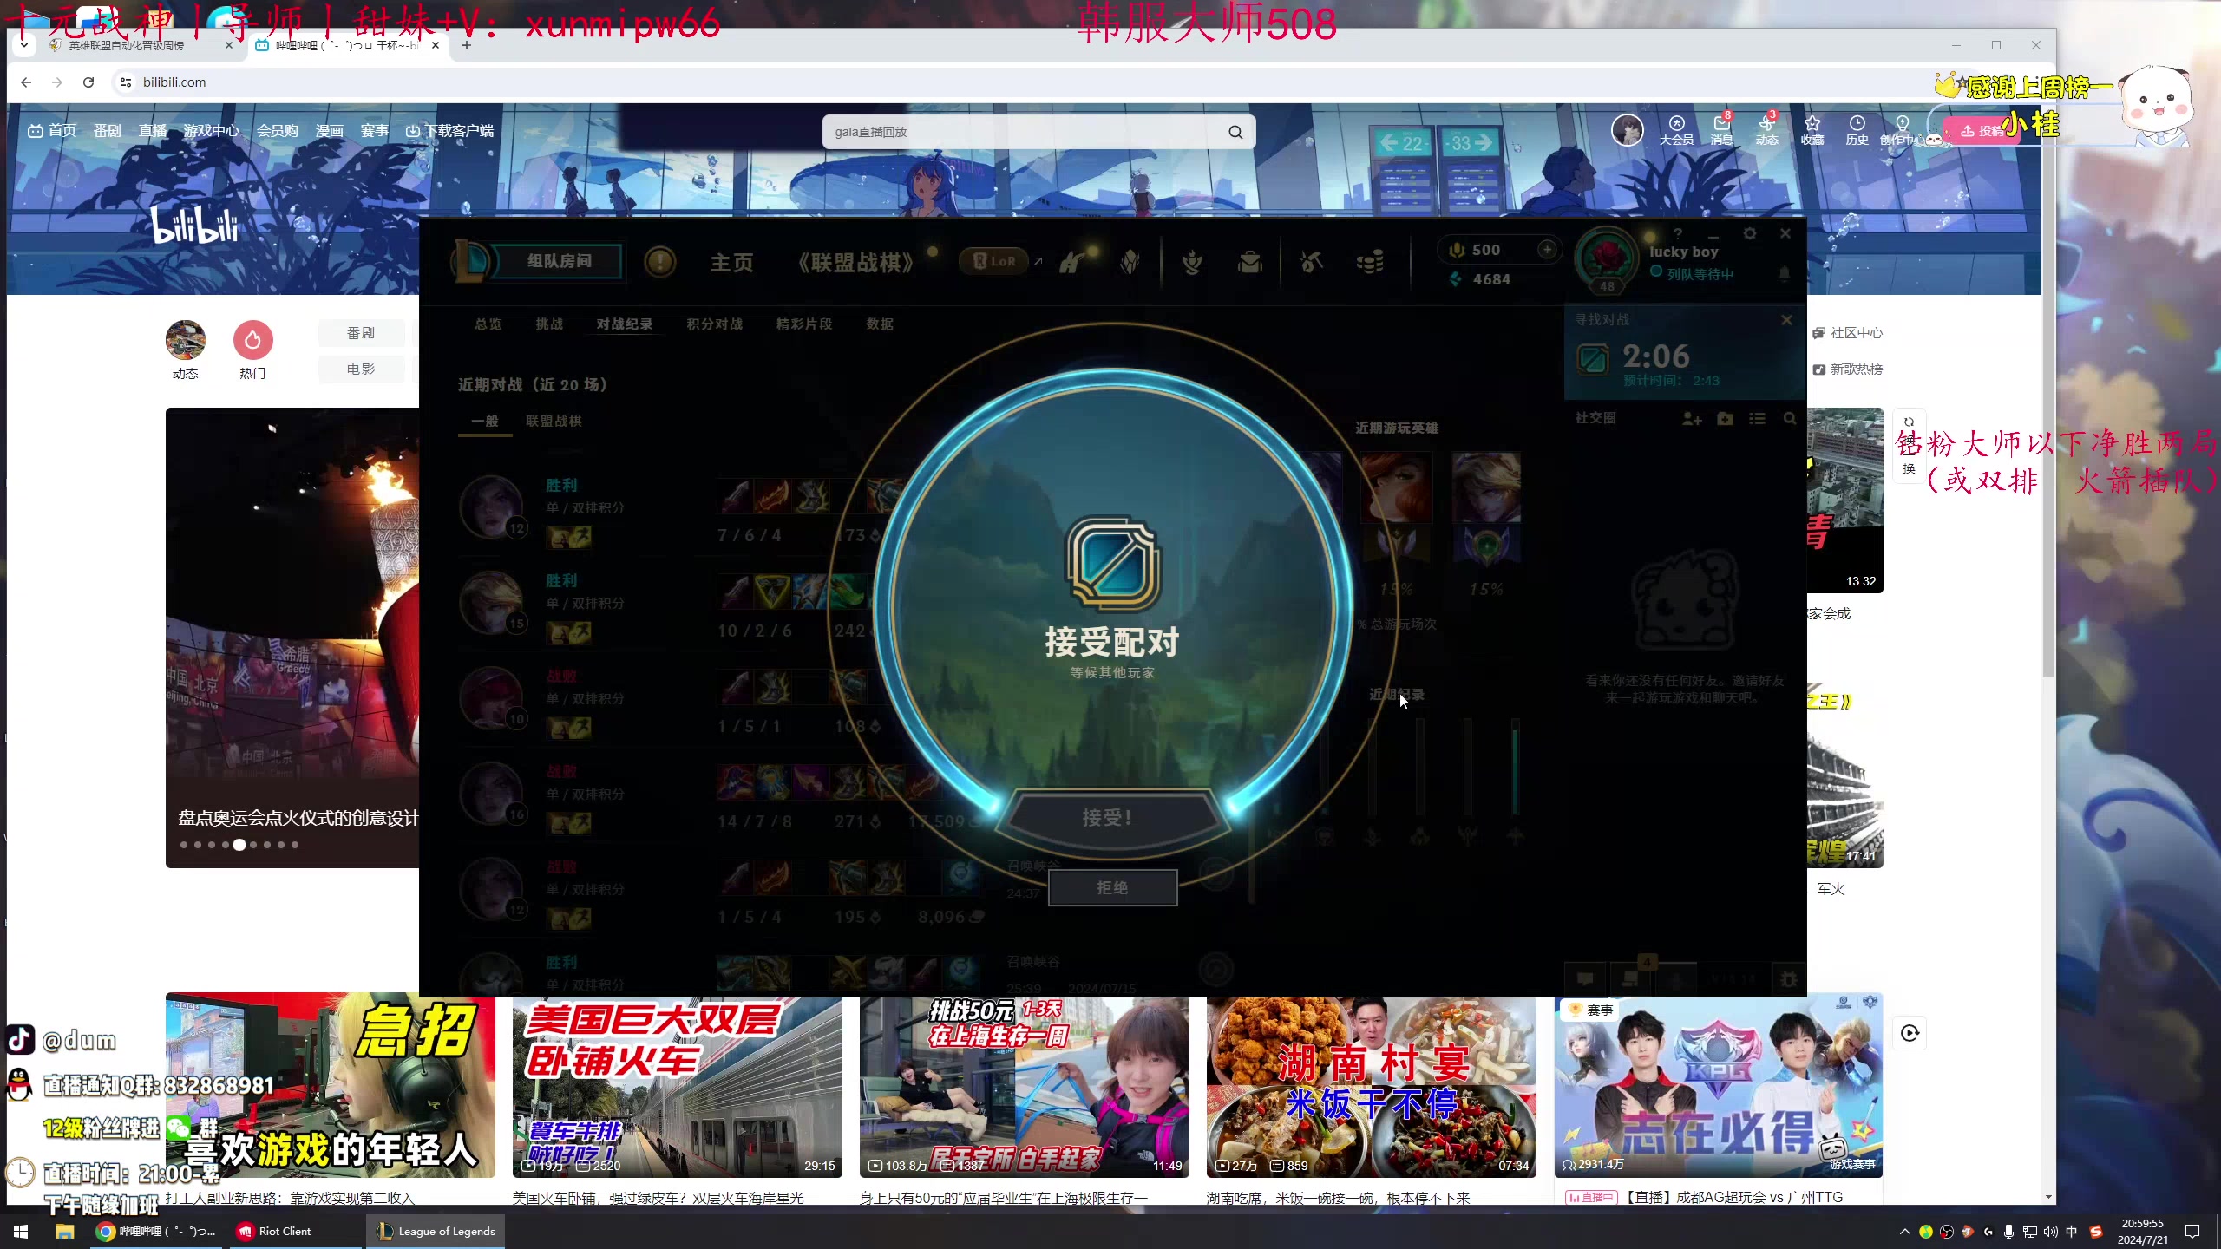2221x1249 pixels.
Task: Open the 湖南村宴 video thumbnail
Action: (1372, 1087)
